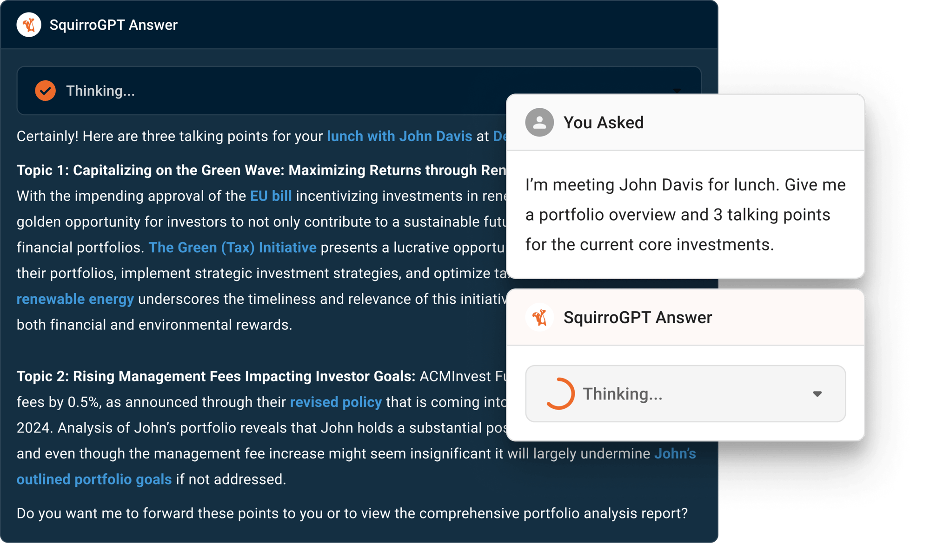The height and width of the screenshot is (543, 930).
Task: Expand the Thinking dropdown in the answer card
Action: [x=817, y=393]
